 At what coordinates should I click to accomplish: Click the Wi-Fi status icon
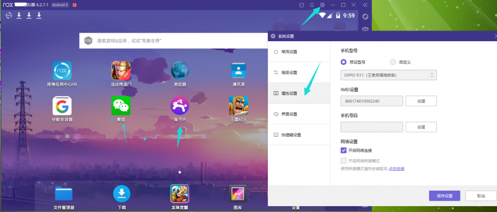(x=322, y=15)
